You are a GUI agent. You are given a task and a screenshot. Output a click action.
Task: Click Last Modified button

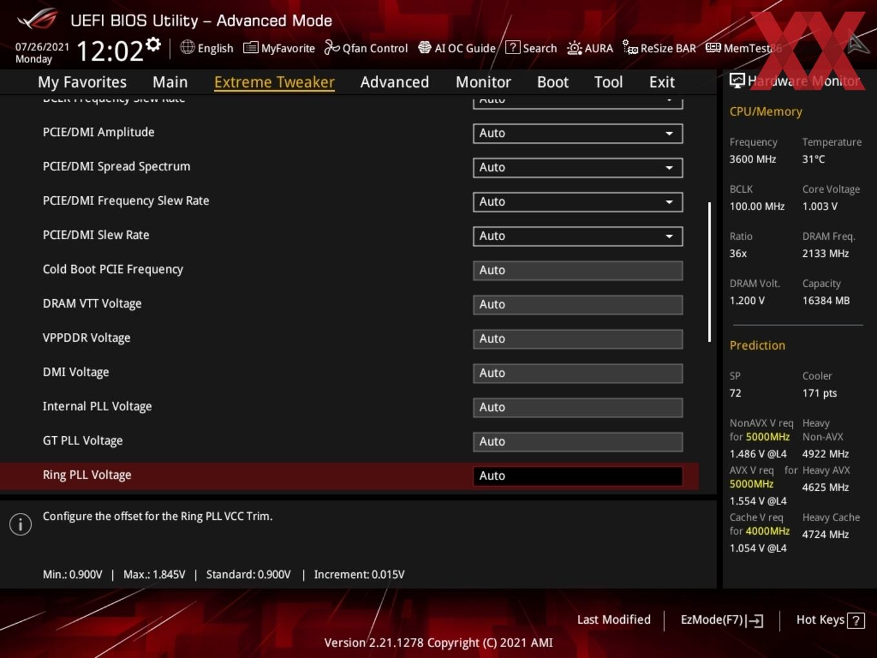click(613, 619)
